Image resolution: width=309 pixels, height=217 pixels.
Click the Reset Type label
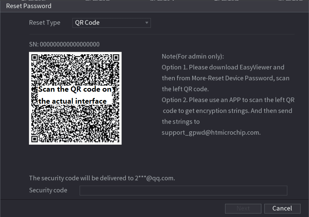click(45, 23)
